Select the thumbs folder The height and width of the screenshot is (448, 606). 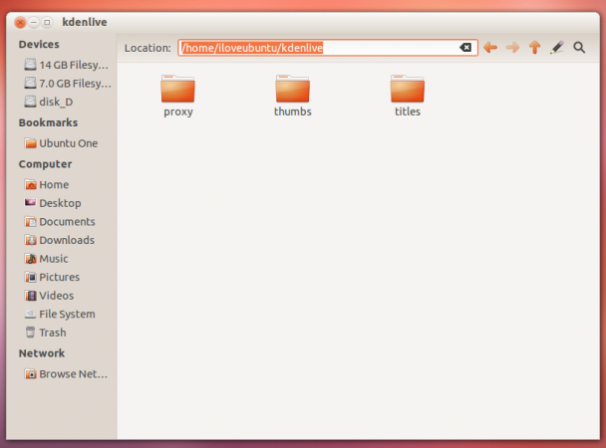293,96
